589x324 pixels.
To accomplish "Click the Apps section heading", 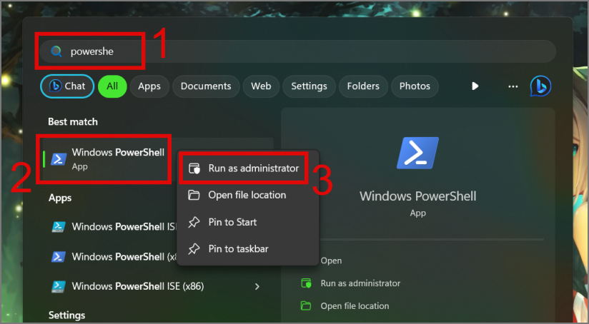I will pyautogui.click(x=60, y=198).
